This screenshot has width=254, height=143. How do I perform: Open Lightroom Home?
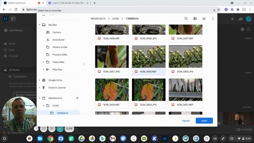[x=10, y=44]
